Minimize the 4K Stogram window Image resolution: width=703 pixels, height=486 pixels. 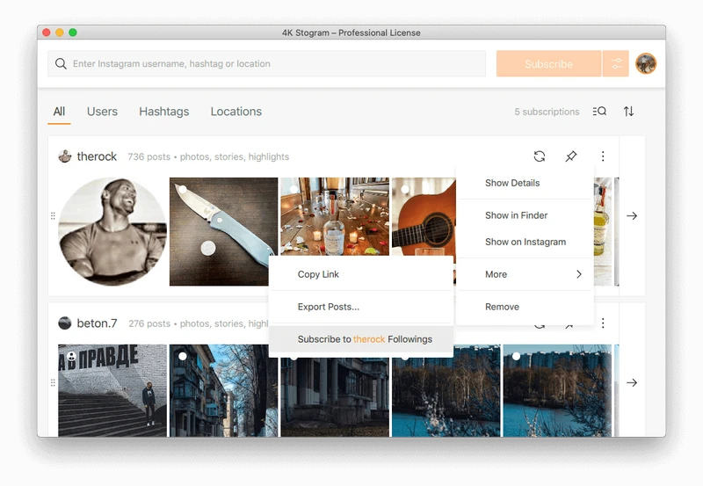pos(59,33)
